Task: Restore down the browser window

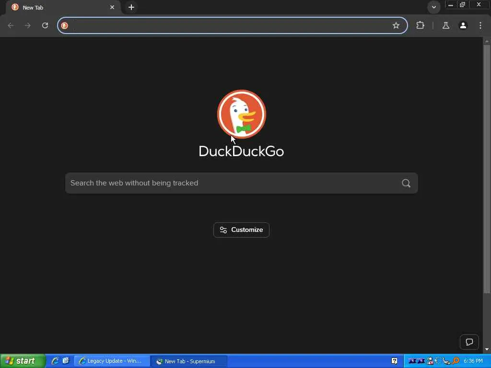Action: point(462,5)
